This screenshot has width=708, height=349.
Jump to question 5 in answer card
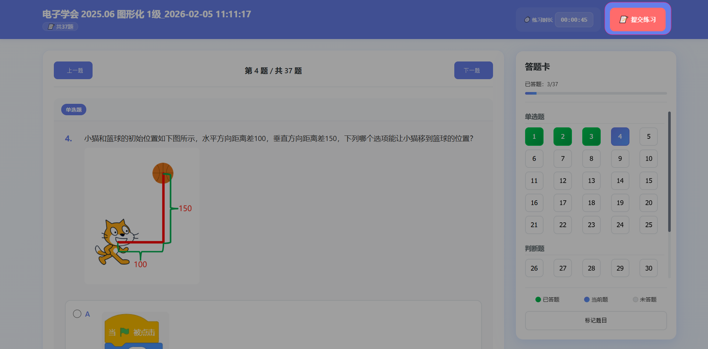(x=649, y=137)
